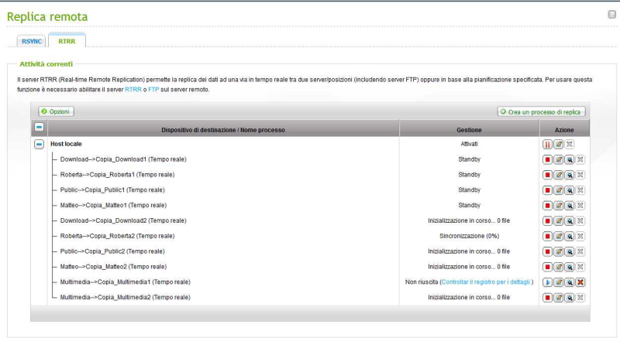Screen dimensions: 620x338
Task: Pause all Host locale replication jobs
Action: [x=547, y=144]
